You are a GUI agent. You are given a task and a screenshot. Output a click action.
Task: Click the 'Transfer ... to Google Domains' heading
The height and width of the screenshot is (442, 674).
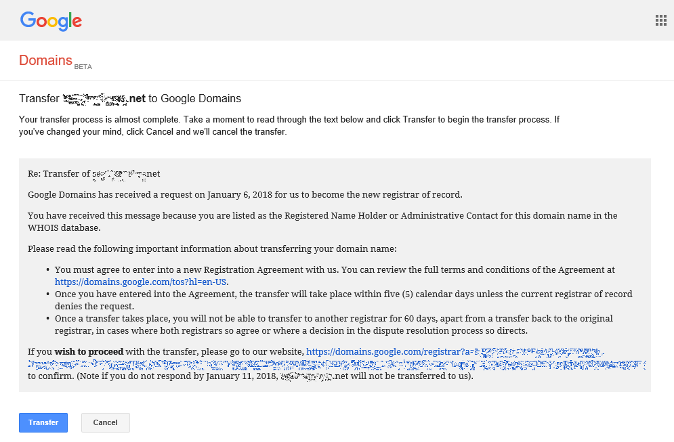tap(130, 98)
